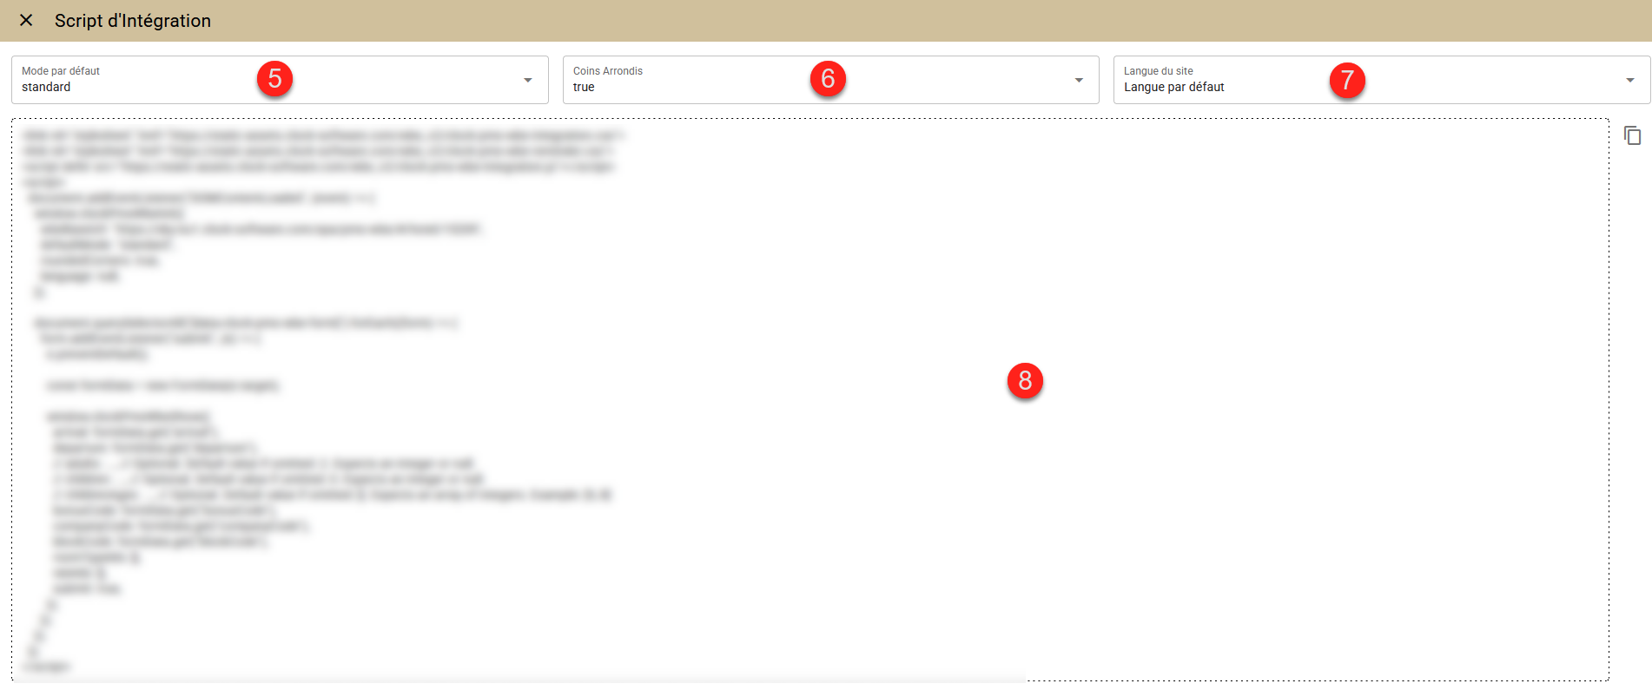Close the Script d'Intégration dialog
The width and height of the screenshot is (1652, 690).
(x=26, y=20)
